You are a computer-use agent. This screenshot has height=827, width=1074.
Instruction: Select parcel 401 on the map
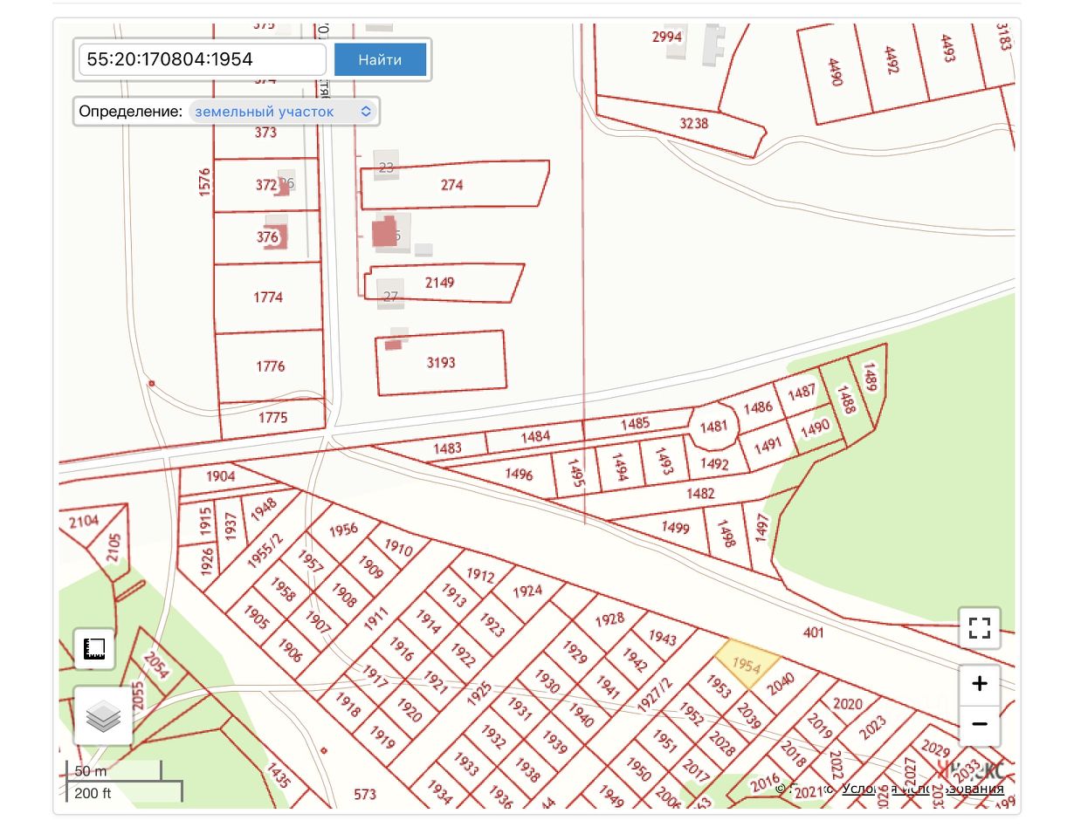[813, 632]
